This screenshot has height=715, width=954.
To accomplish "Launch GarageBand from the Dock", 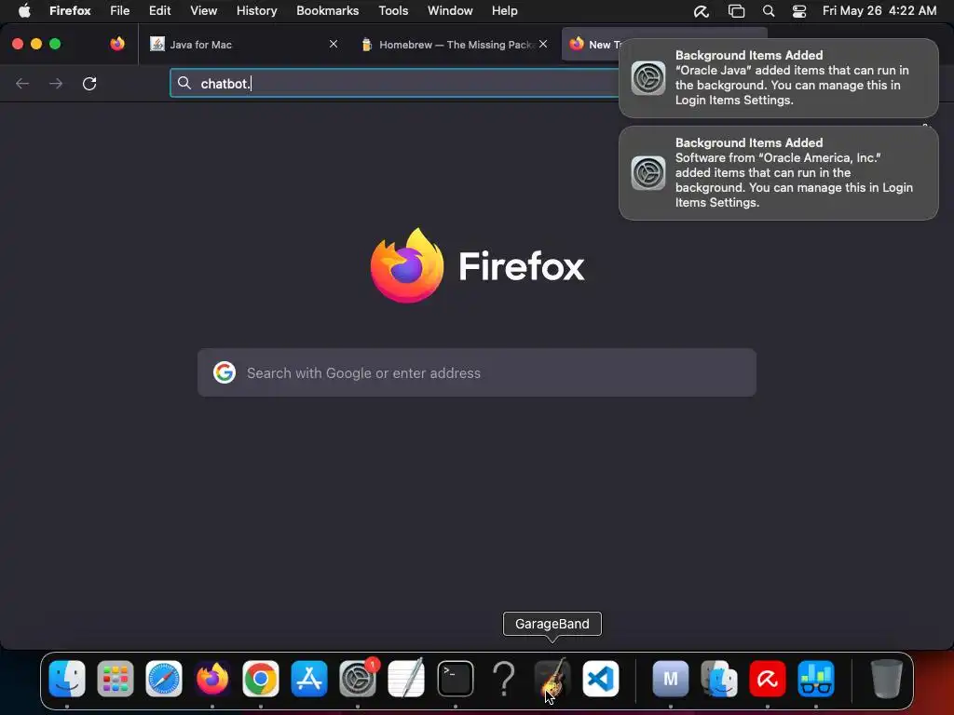I will [x=552, y=679].
